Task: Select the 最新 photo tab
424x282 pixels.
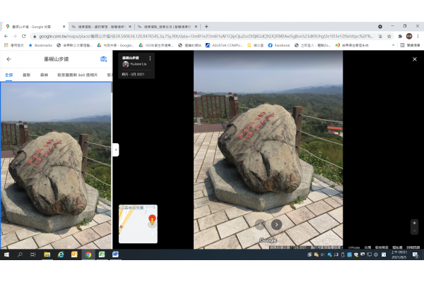Action: click(x=27, y=75)
